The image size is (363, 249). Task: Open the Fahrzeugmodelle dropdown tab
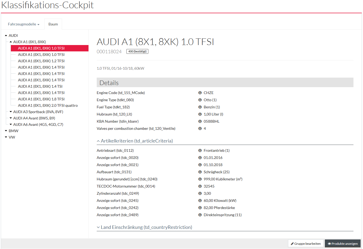(x=24, y=24)
